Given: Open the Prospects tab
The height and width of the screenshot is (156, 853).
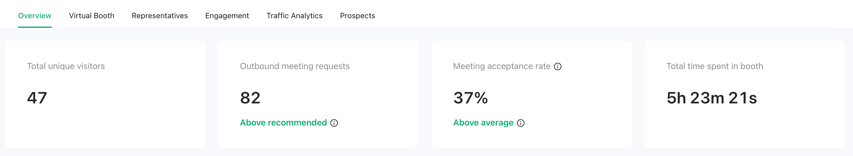Looking at the screenshot, I should (x=358, y=16).
